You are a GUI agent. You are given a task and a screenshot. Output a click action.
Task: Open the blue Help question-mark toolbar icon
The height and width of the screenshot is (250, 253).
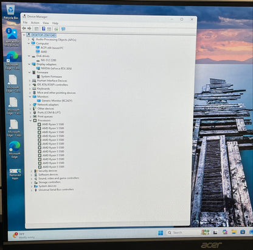43,29
